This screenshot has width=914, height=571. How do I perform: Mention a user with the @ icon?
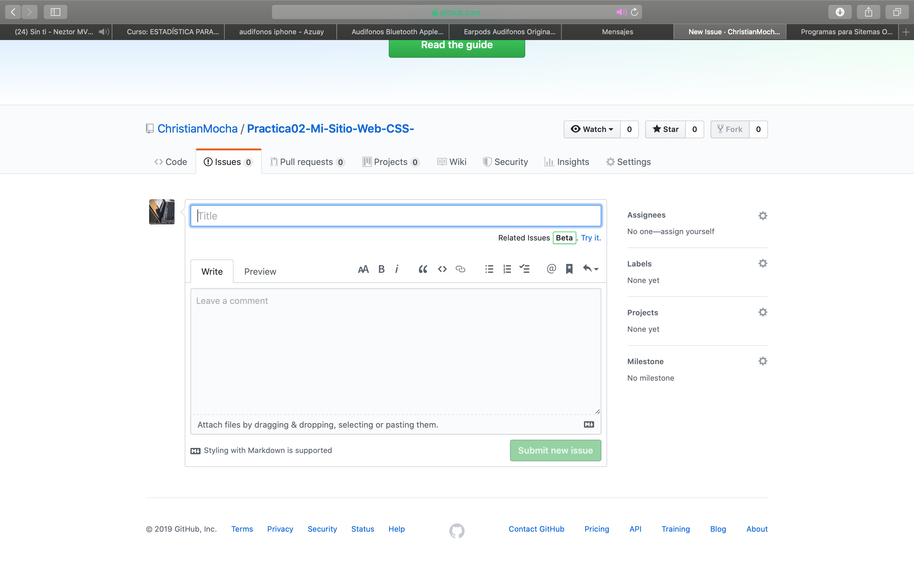click(551, 269)
